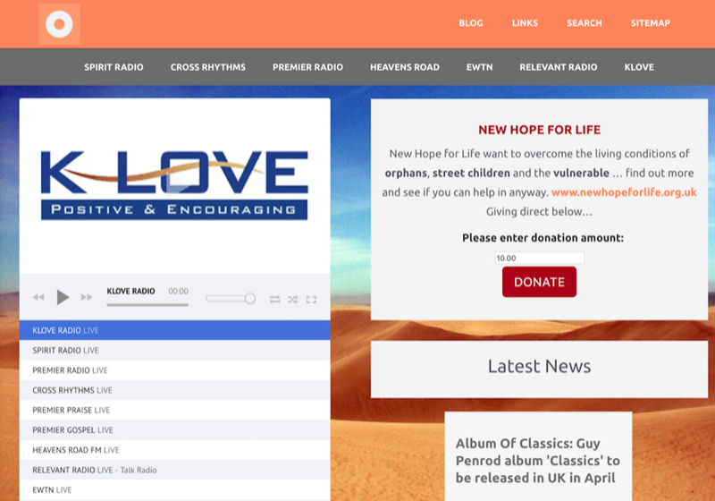Go to RELEVANT RADIO in gray navigation
Viewport: 715px width, 501px height.
click(558, 67)
